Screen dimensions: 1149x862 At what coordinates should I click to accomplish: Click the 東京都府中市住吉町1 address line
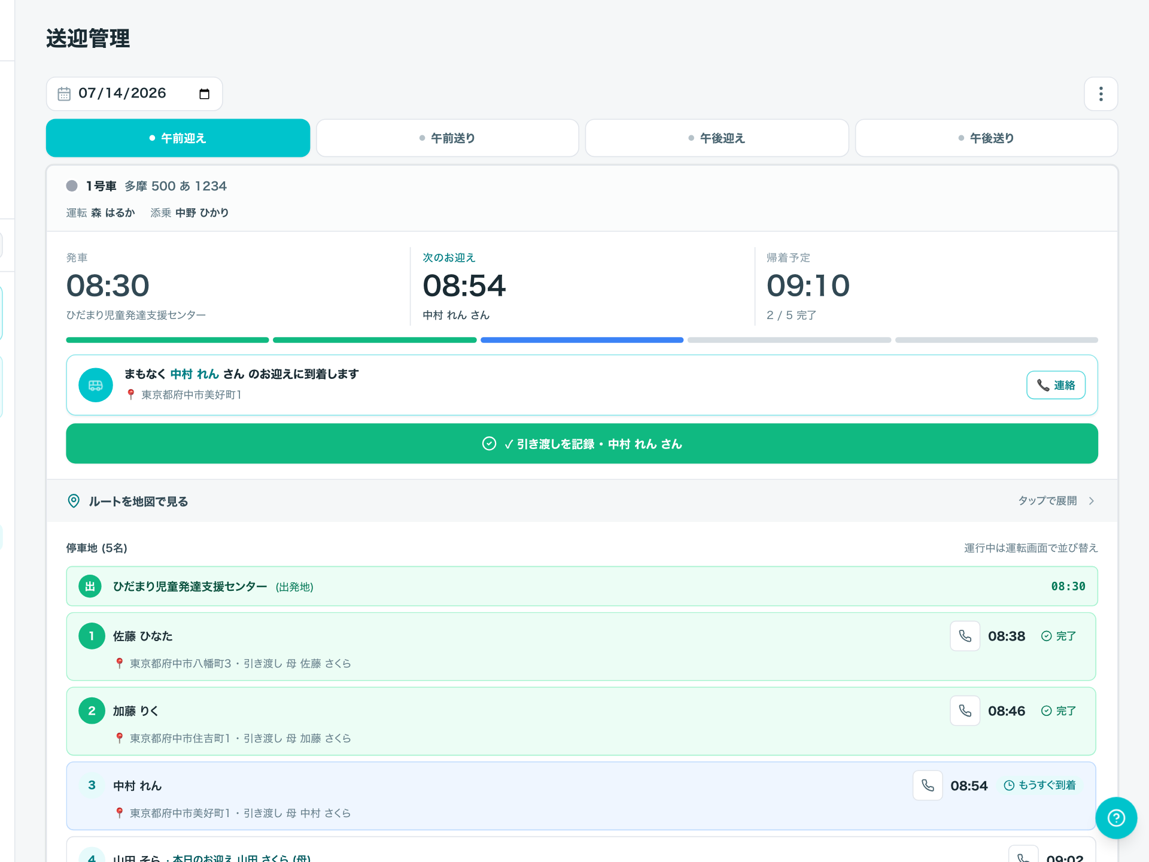[180, 738]
